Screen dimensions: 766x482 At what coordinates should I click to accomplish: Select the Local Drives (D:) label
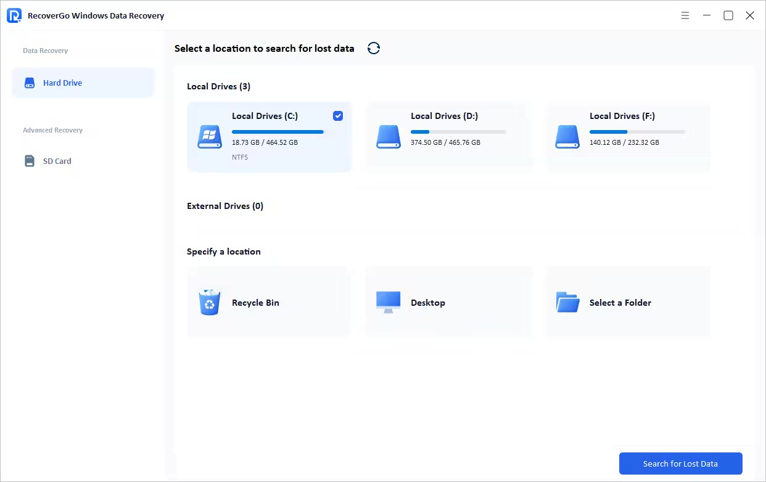pyautogui.click(x=444, y=116)
